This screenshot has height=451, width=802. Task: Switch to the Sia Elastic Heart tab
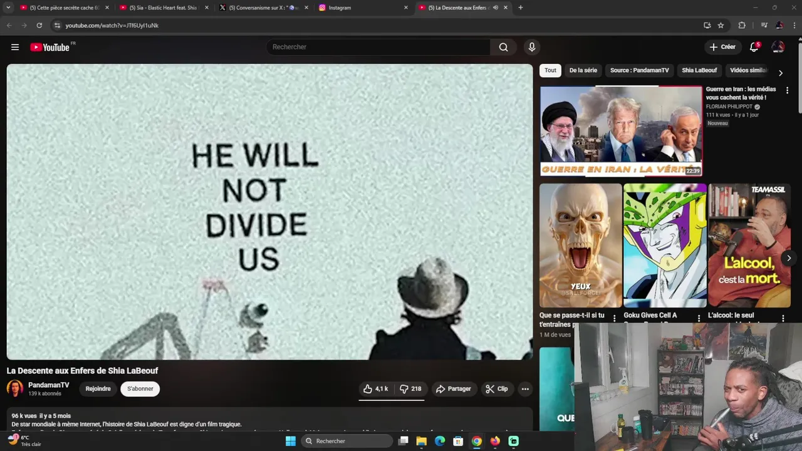[163, 8]
